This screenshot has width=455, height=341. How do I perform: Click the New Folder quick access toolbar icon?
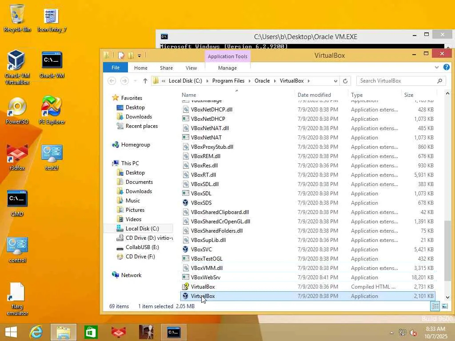point(131,56)
